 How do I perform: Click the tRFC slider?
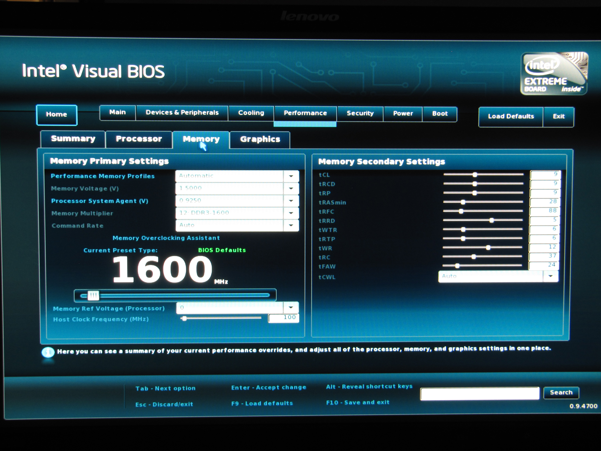(x=483, y=211)
